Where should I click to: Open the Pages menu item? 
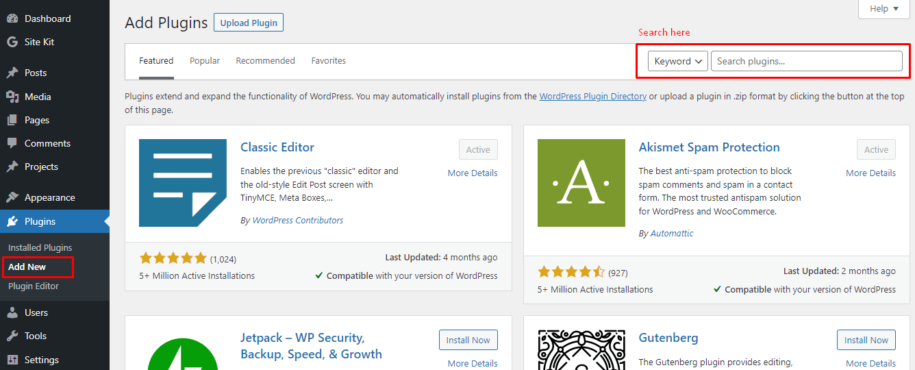tap(55, 120)
